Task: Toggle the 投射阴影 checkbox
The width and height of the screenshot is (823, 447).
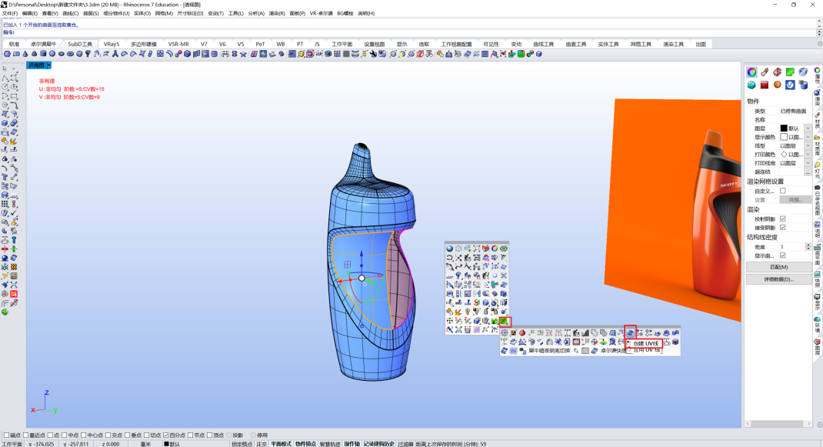Action: (x=782, y=218)
